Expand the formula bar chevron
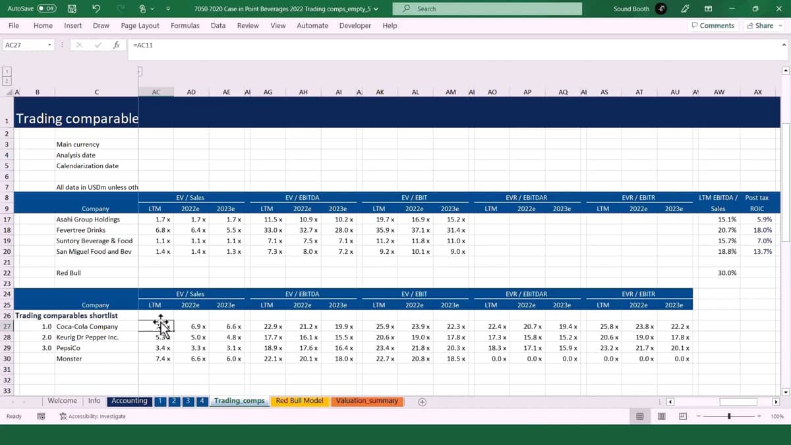The height and width of the screenshot is (445, 791). pos(784,45)
